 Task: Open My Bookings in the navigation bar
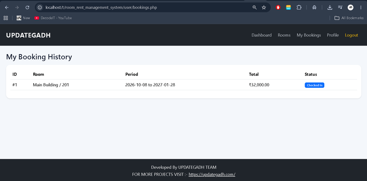pos(309,35)
